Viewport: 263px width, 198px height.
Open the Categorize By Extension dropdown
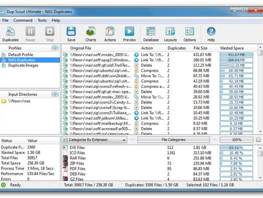point(94,140)
